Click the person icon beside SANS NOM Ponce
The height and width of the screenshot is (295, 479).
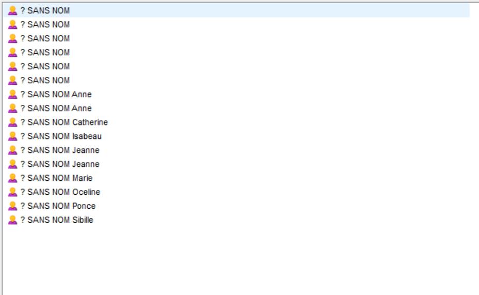pyautogui.click(x=12, y=206)
